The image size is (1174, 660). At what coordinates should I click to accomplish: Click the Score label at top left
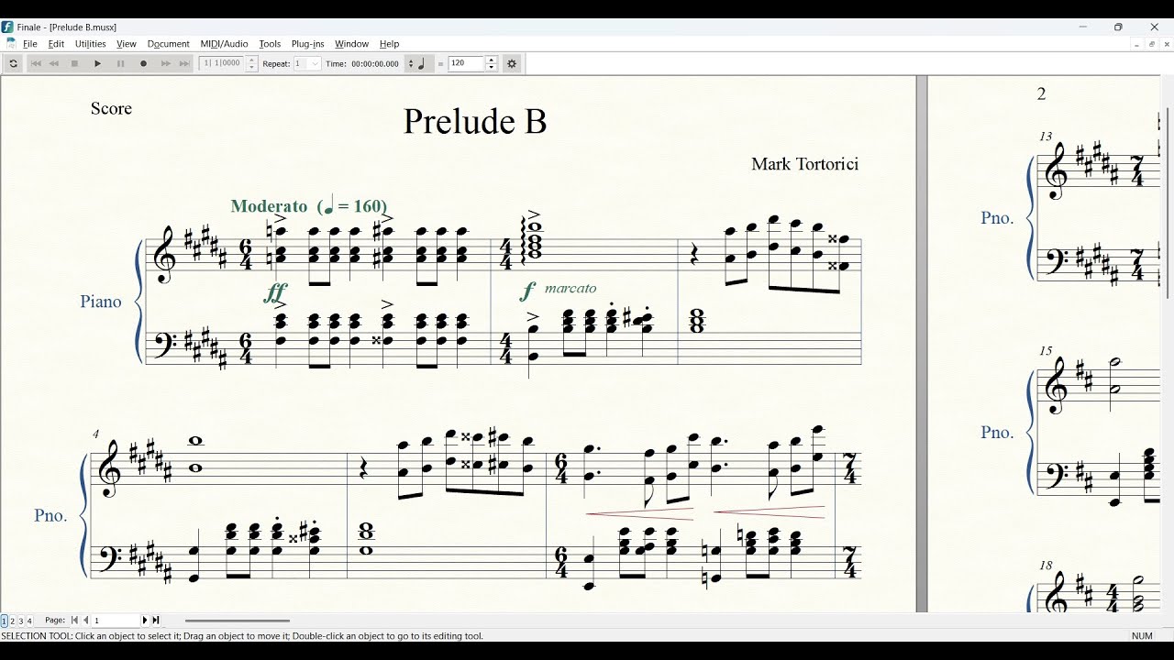pos(111,108)
